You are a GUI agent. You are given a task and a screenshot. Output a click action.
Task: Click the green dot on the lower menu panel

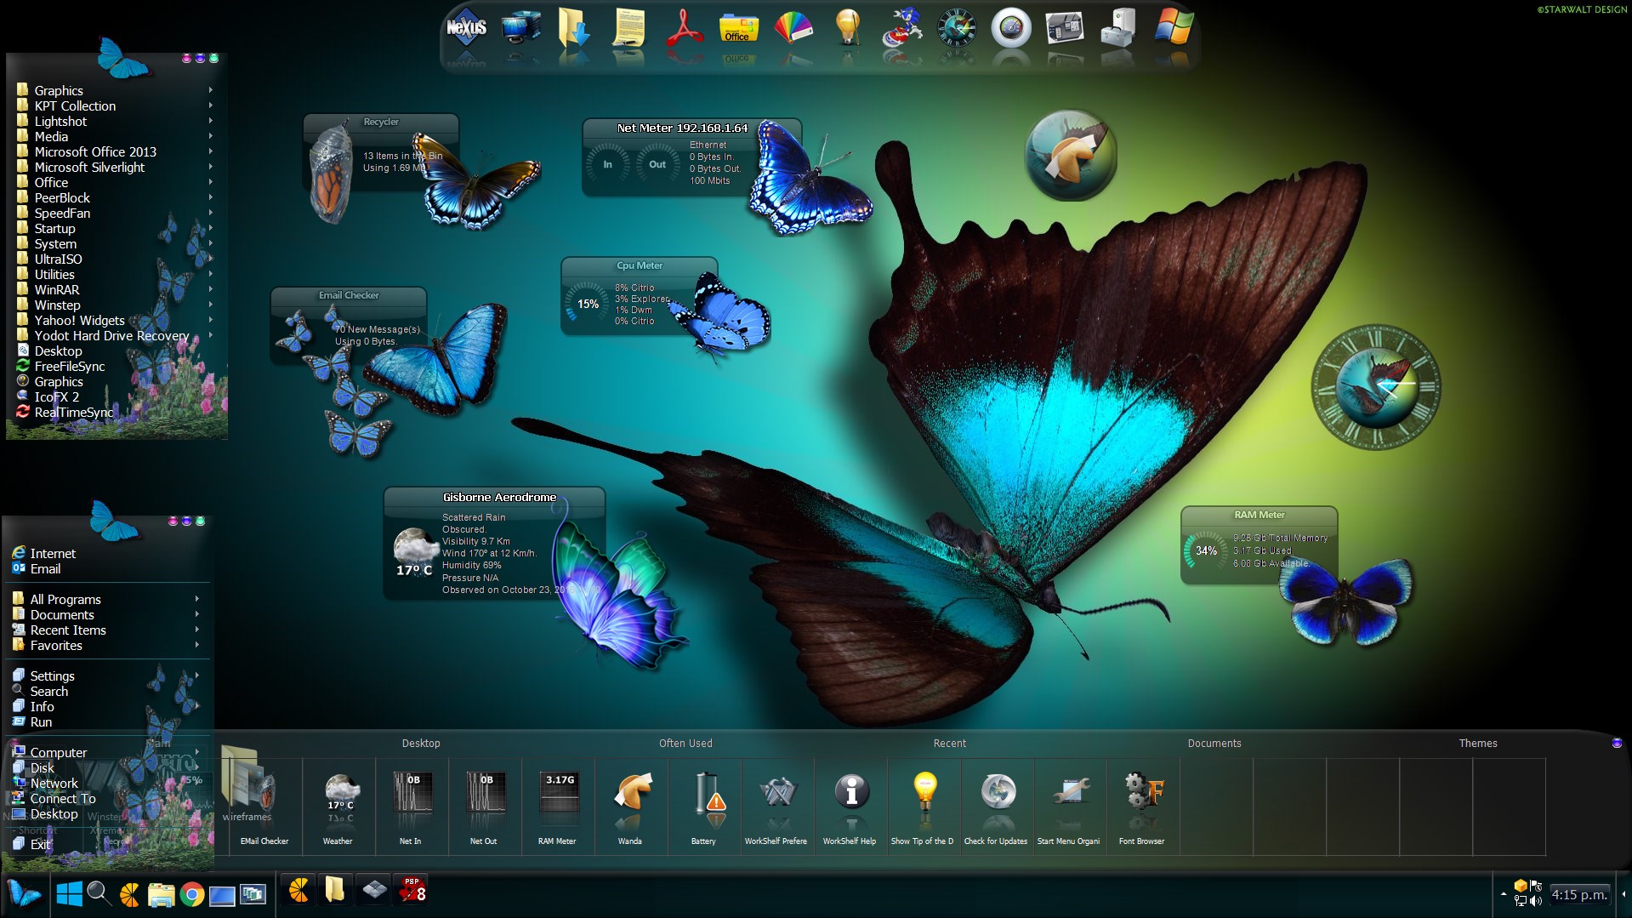click(x=201, y=521)
